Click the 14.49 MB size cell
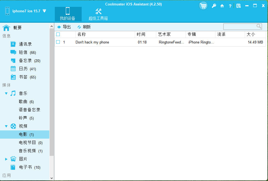This screenshot has width=268, height=181. click(x=255, y=42)
